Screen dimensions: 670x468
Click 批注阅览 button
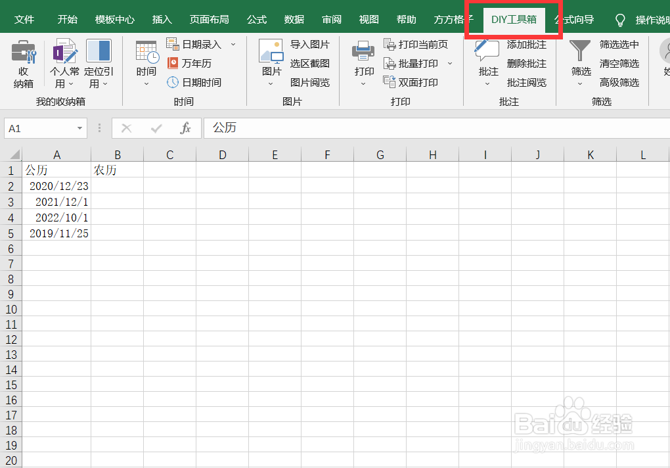526,82
